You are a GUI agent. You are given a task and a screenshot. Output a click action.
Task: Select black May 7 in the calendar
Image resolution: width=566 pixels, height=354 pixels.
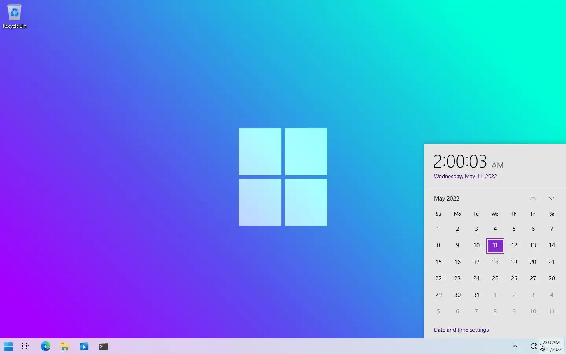[x=552, y=229]
